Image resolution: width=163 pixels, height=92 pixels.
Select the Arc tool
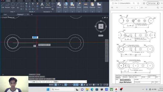(x=18, y=5)
